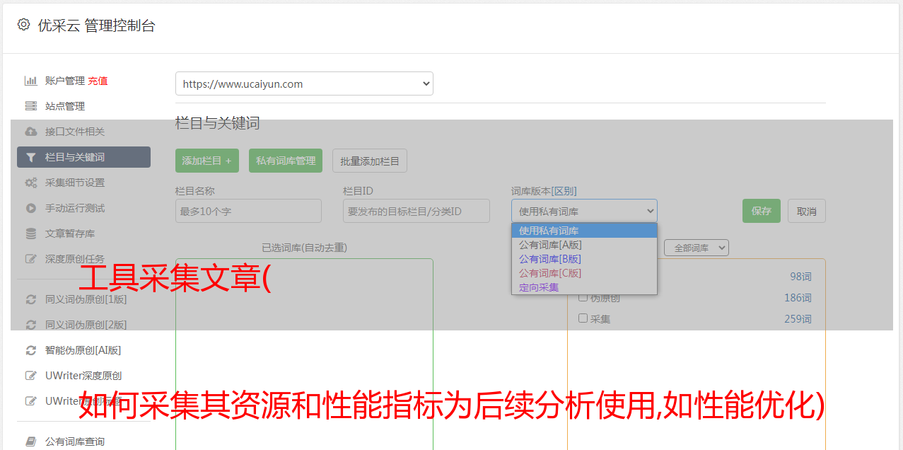Click the cloud upload icon for 接口文件相关

pos(30,132)
